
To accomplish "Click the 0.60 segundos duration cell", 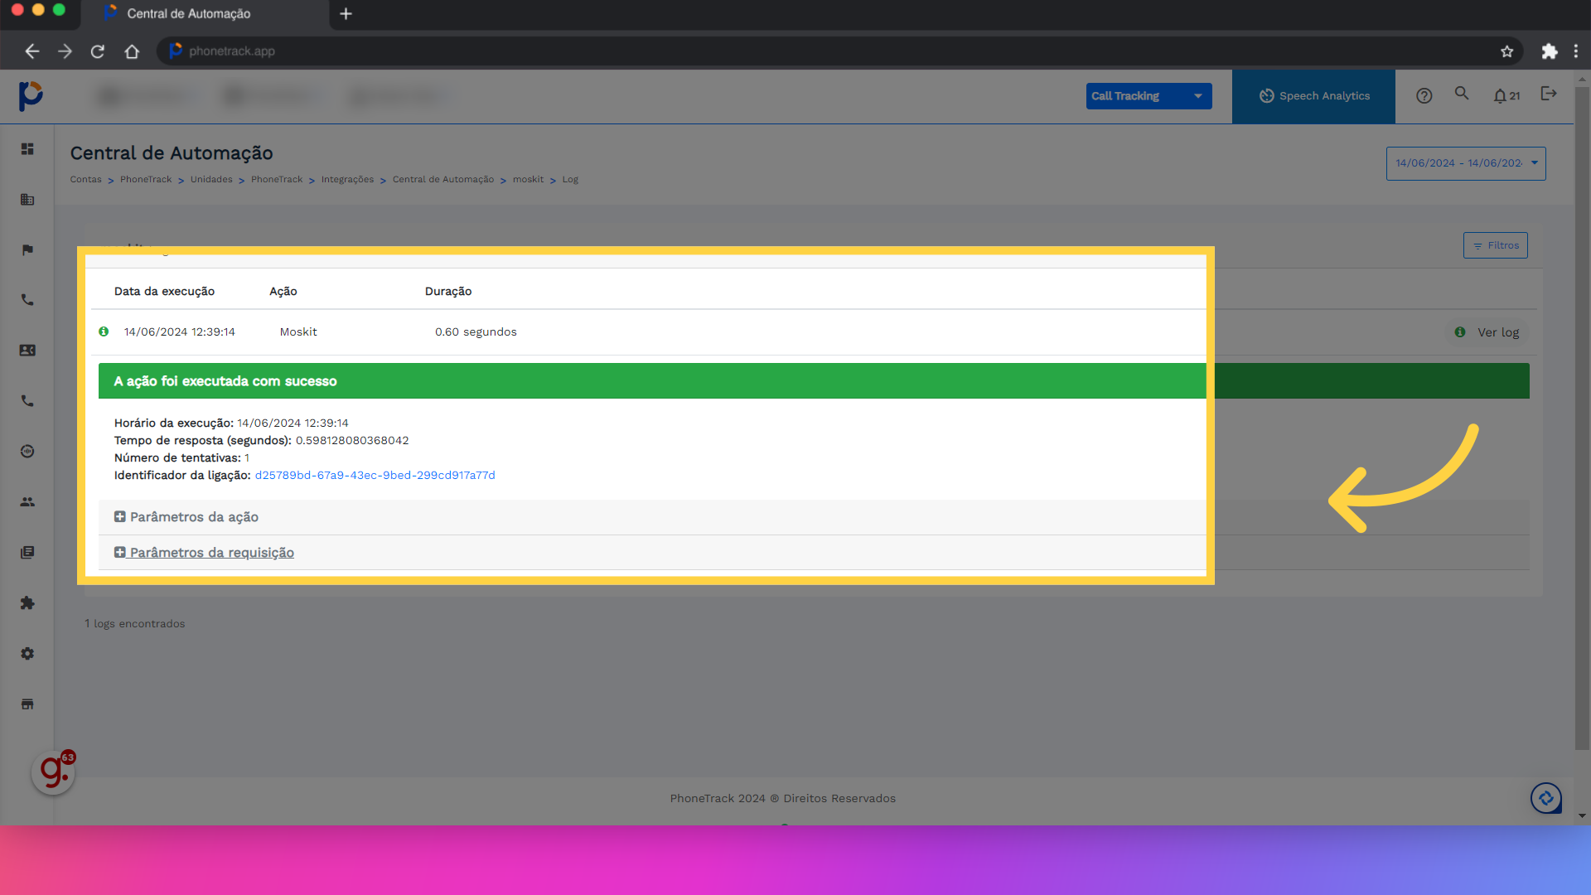I will point(476,332).
